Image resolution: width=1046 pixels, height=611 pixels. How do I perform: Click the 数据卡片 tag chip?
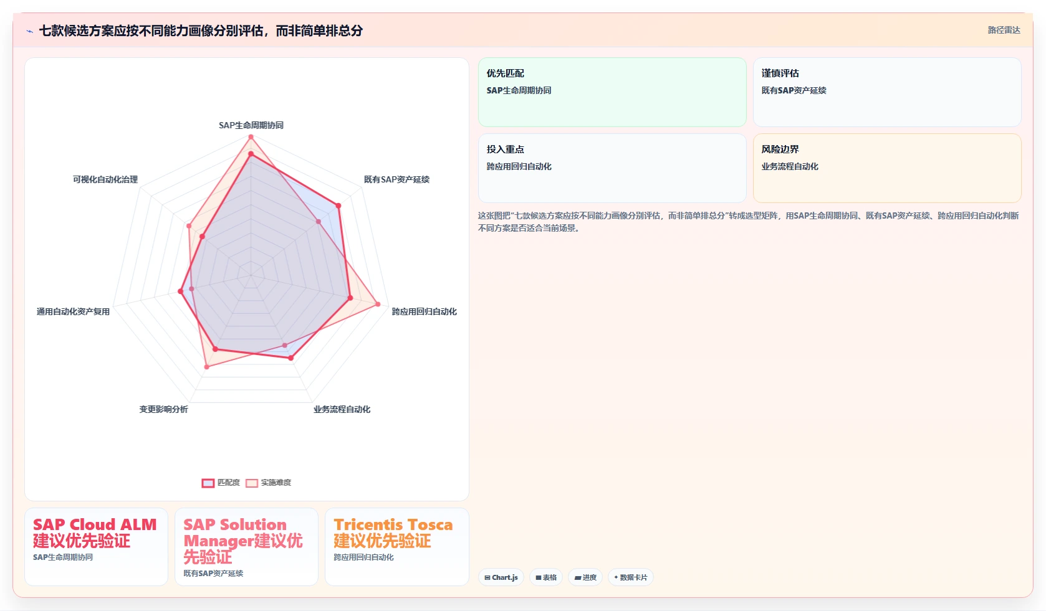(x=631, y=577)
